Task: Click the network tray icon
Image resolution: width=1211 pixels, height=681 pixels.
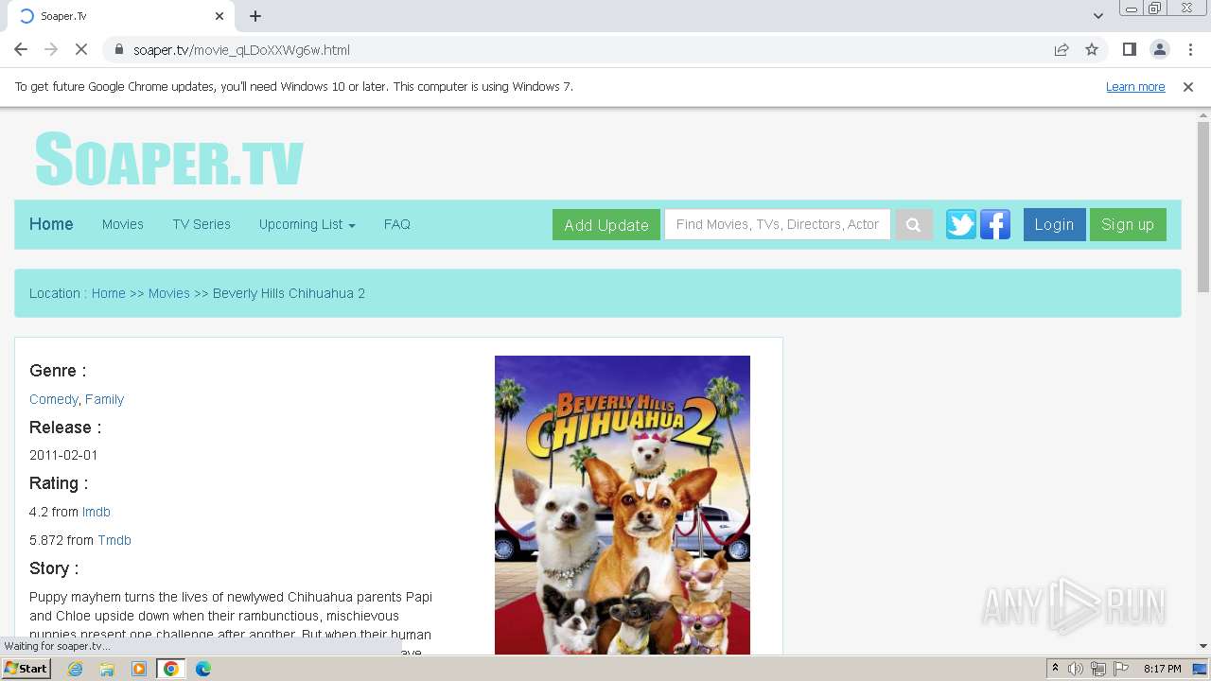Action: [x=1098, y=669]
